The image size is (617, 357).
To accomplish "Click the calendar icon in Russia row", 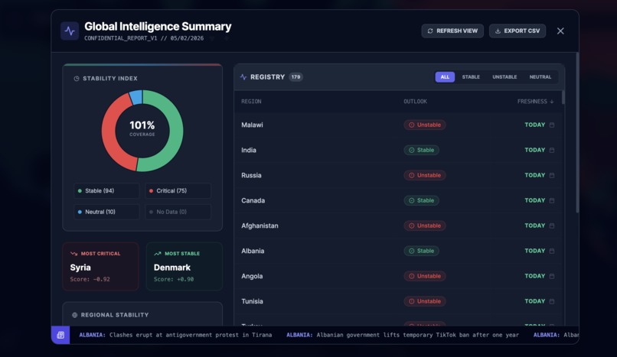I will coord(552,175).
